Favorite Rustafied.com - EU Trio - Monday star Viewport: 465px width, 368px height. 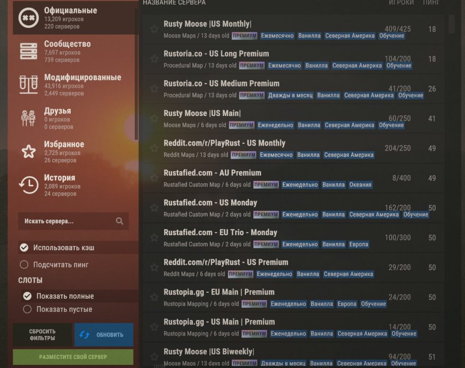click(154, 237)
